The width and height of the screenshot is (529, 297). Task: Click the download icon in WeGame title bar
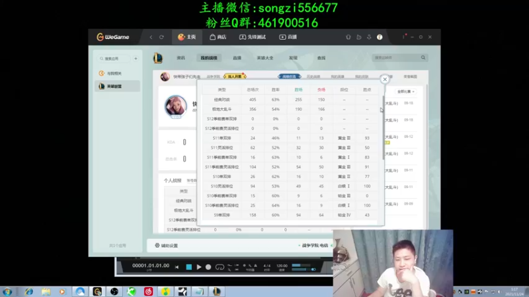click(x=369, y=37)
